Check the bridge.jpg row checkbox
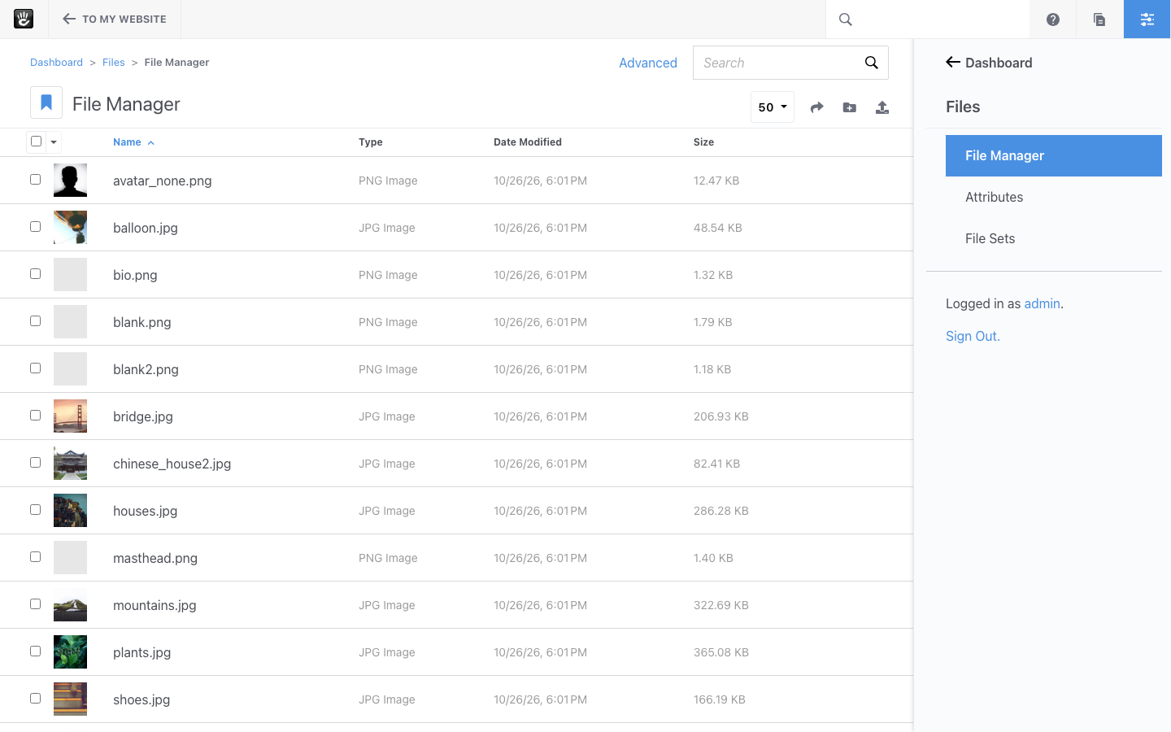Viewport: 1171px width, 732px height. [x=35, y=416]
